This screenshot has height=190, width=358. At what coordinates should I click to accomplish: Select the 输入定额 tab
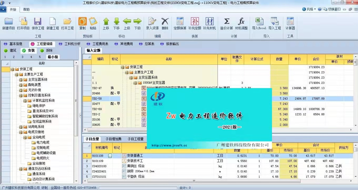pos(93,51)
